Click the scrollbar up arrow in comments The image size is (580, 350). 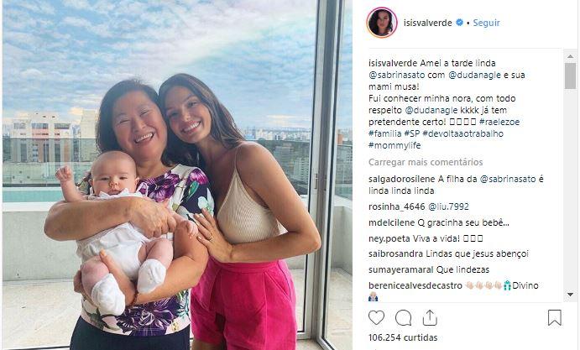pyautogui.click(x=570, y=56)
